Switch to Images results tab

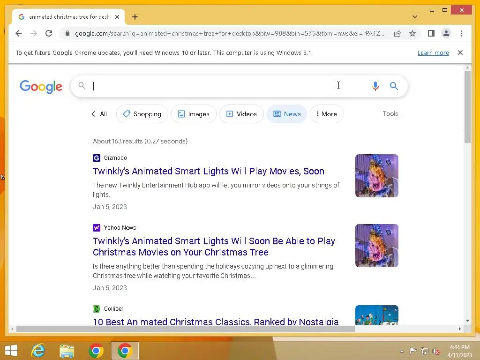click(194, 114)
